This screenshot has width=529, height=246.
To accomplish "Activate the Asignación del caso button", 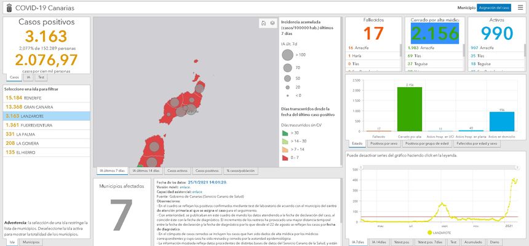I will pyautogui.click(x=494, y=7).
